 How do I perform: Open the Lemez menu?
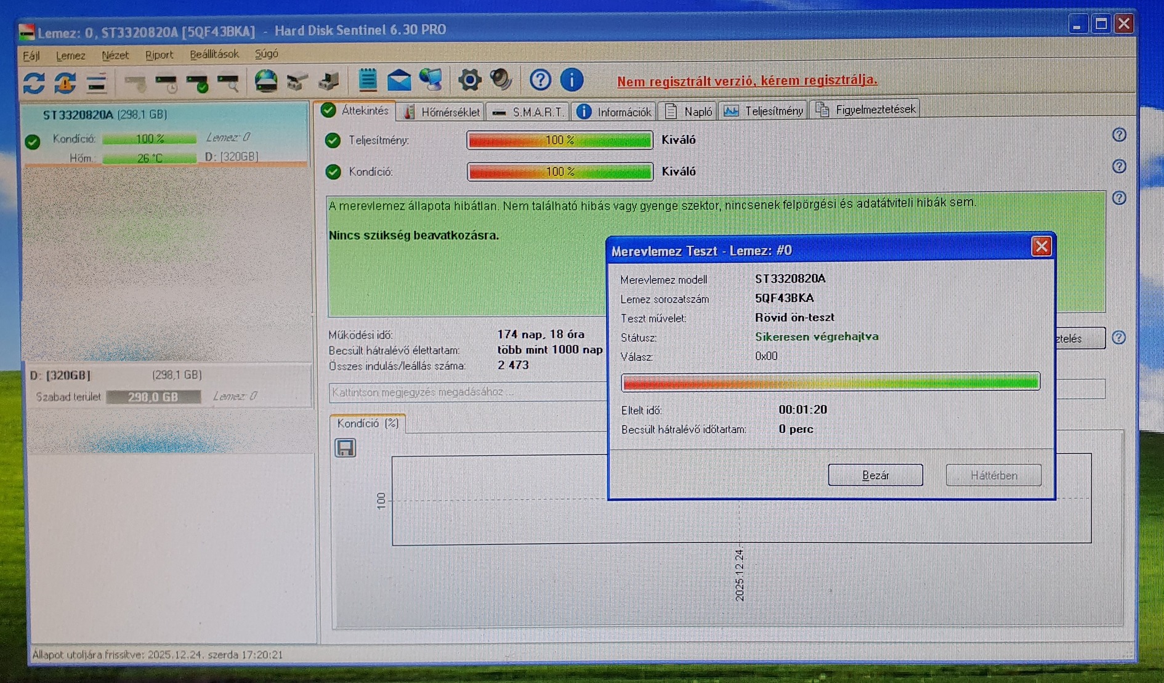point(70,55)
